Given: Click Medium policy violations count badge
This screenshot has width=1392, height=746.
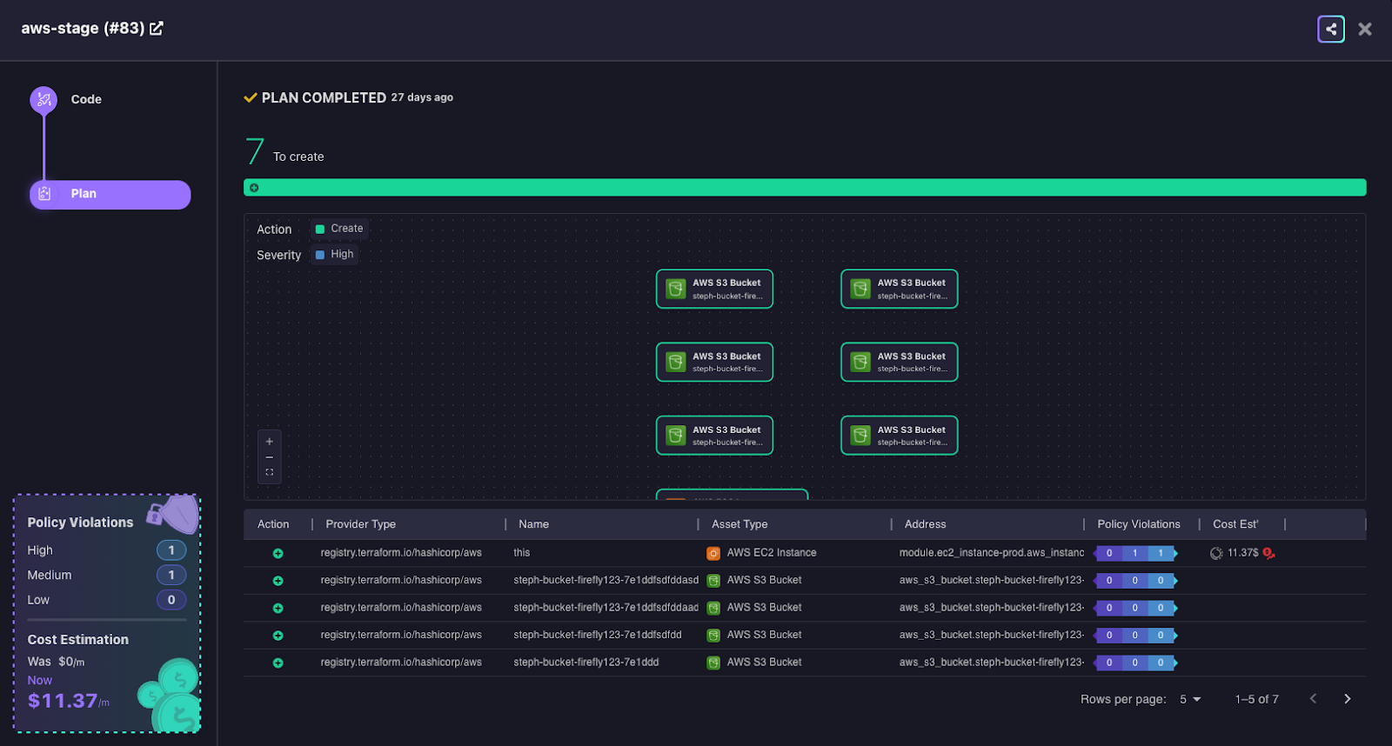Looking at the screenshot, I should point(171,576).
